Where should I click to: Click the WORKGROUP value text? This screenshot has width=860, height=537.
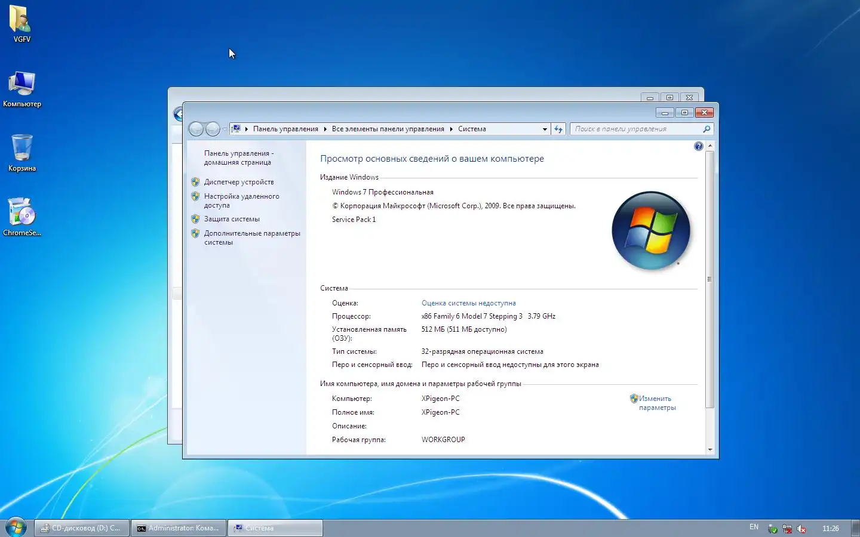443,440
